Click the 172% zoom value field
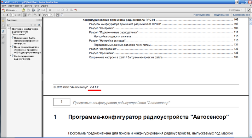252x138 pixels. [46, 15]
